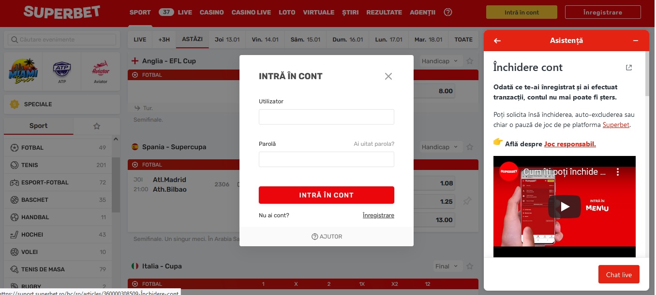Open the Știri section

click(350, 12)
